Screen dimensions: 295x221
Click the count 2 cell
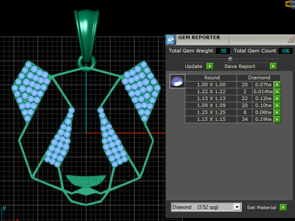click(245, 91)
